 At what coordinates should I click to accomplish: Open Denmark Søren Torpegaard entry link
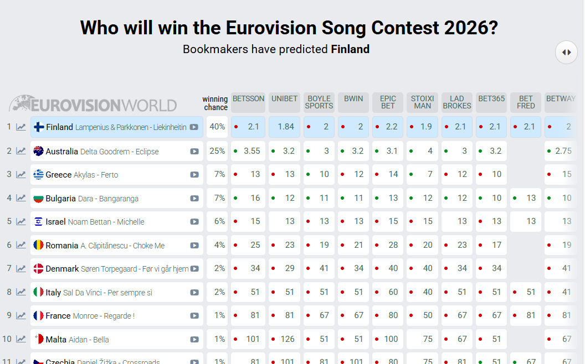pos(117,269)
